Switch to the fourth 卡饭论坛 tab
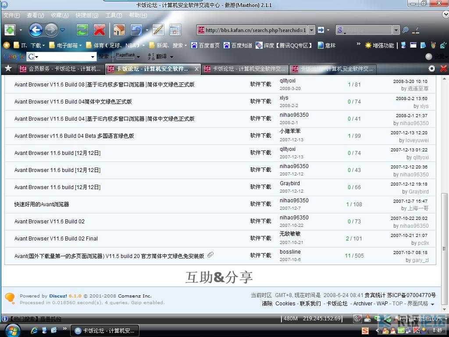The image size is (449, 337). pos(332,69)
